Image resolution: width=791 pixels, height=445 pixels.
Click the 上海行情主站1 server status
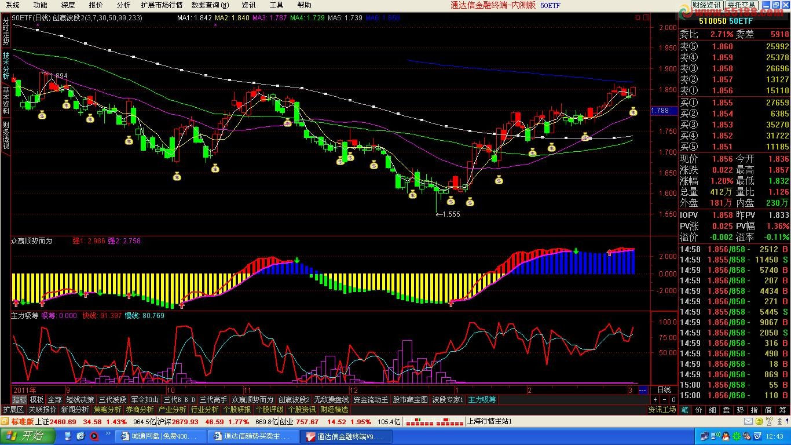489,421
